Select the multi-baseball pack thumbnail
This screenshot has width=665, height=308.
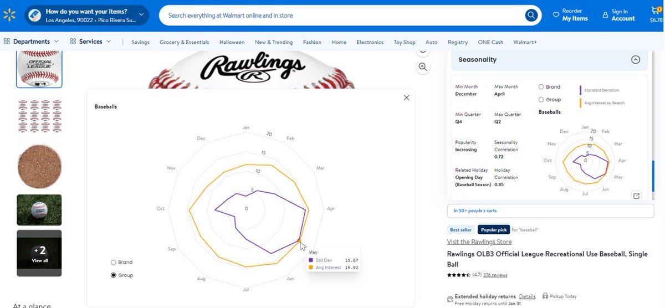click(39, 116)
